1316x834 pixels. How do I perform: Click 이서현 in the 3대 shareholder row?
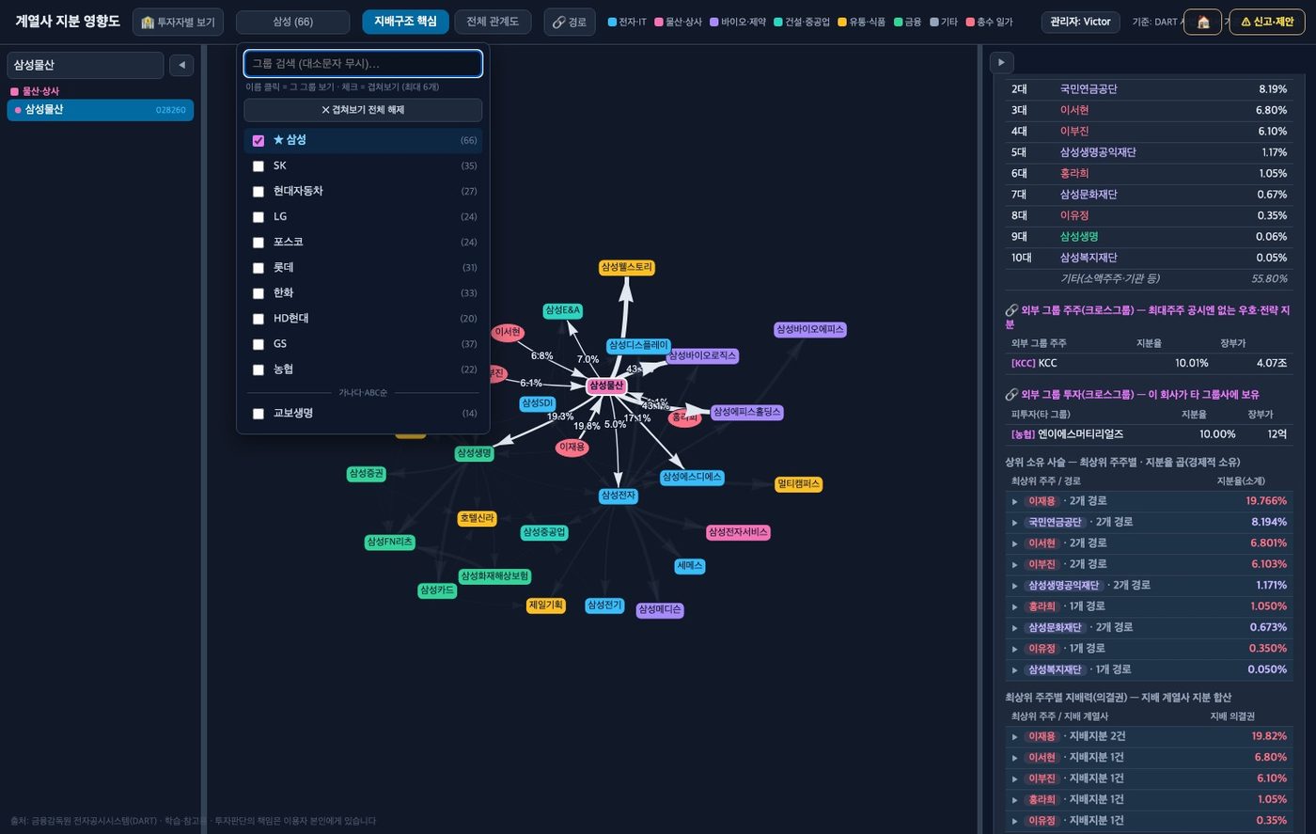[x=1074, y=110]
